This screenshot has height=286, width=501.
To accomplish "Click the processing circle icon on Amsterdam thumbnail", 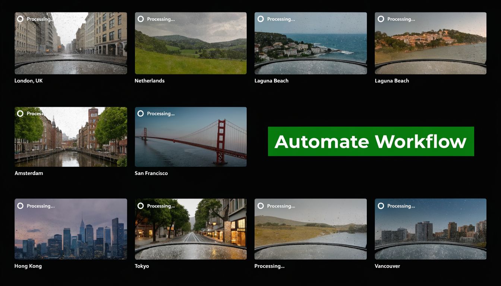I will tap(20, 114).
